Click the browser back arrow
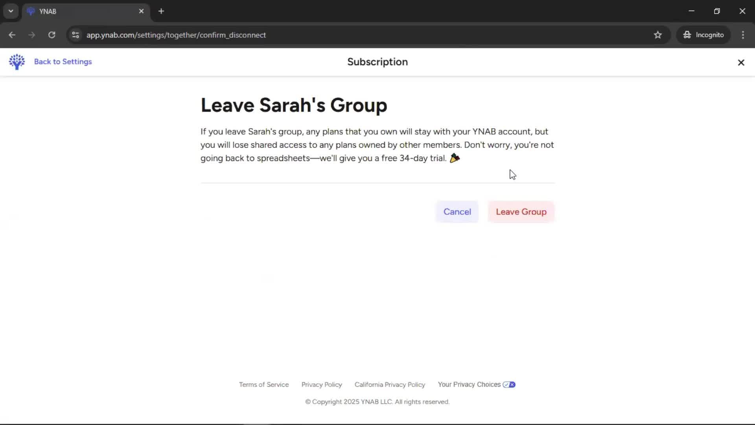Image resolution: width=755 pixels, height=425 pixels. [12, 35]
